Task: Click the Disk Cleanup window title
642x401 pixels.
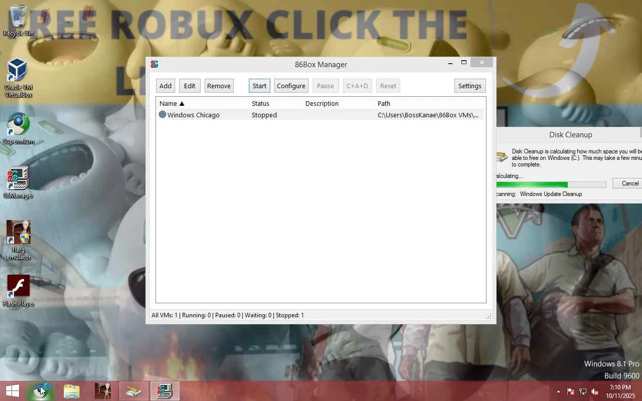Action: tap(571, 134)
